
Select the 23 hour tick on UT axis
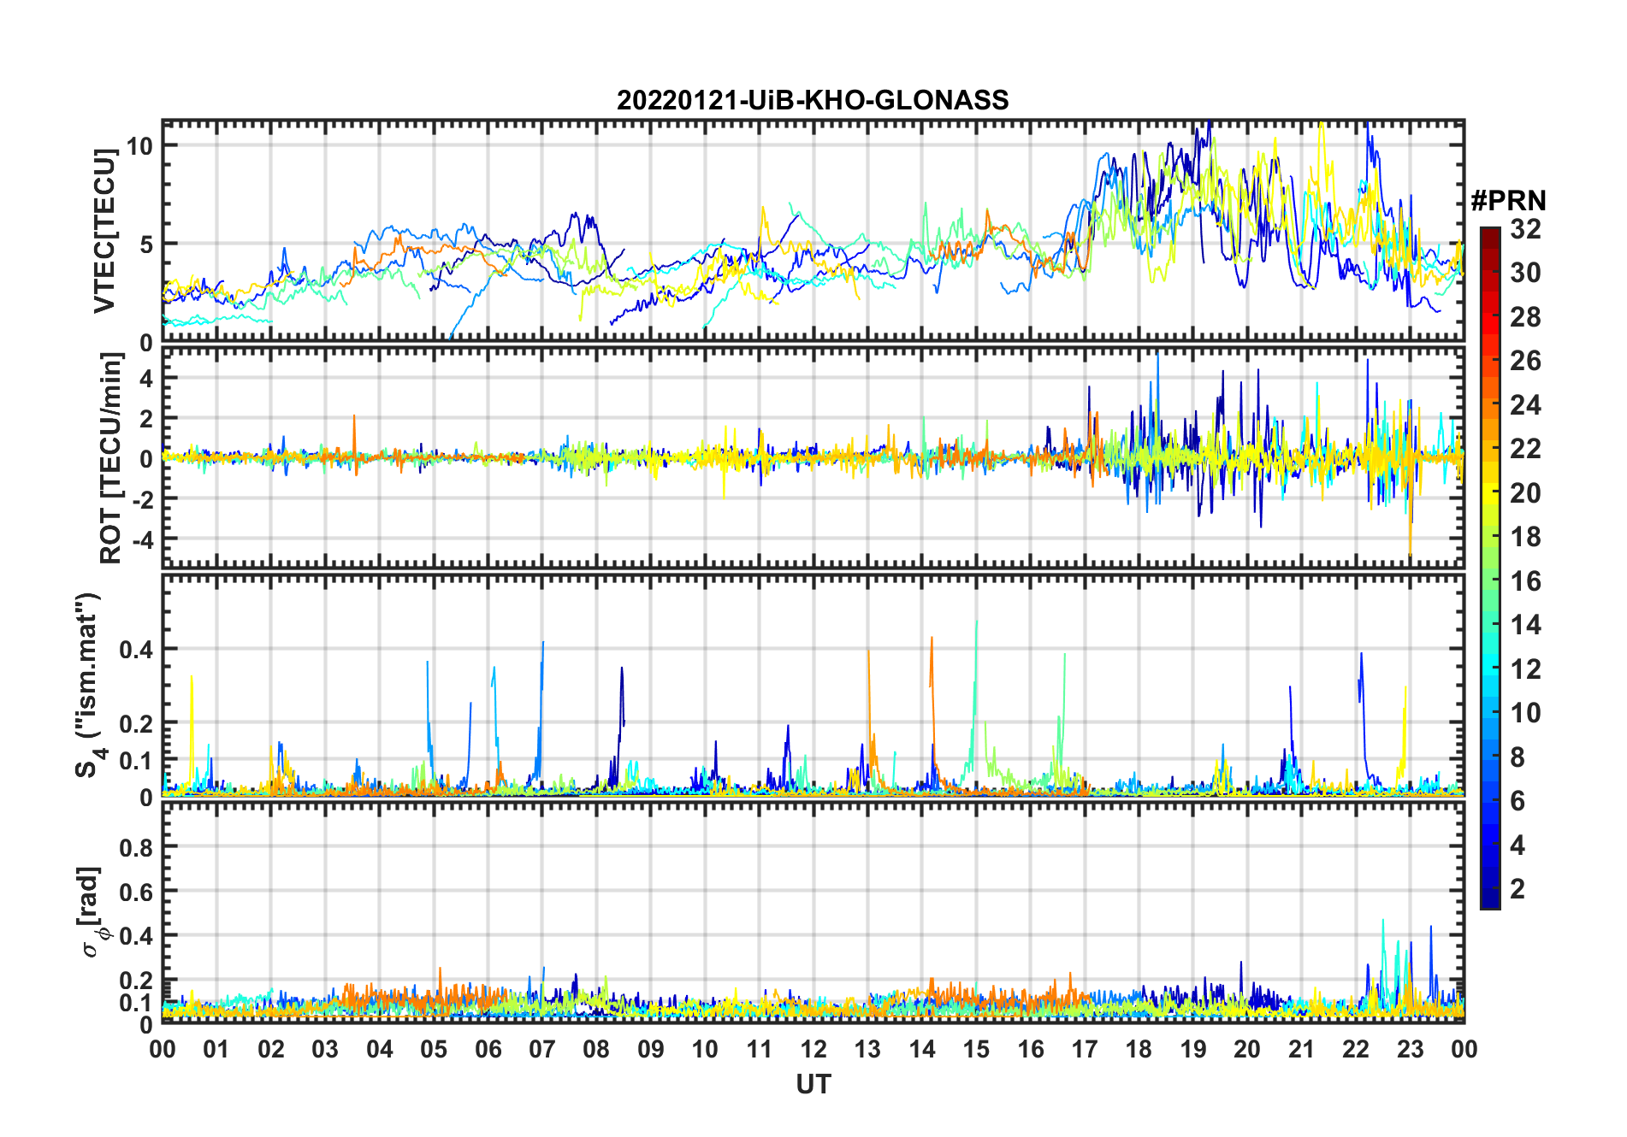[x=1411, y=1049]
